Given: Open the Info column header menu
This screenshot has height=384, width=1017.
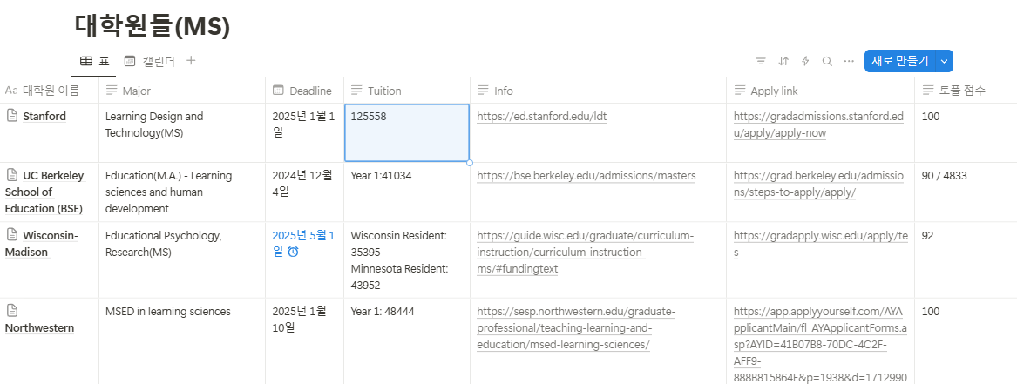Looking at the screenshot, I should (x=598, y=91).
